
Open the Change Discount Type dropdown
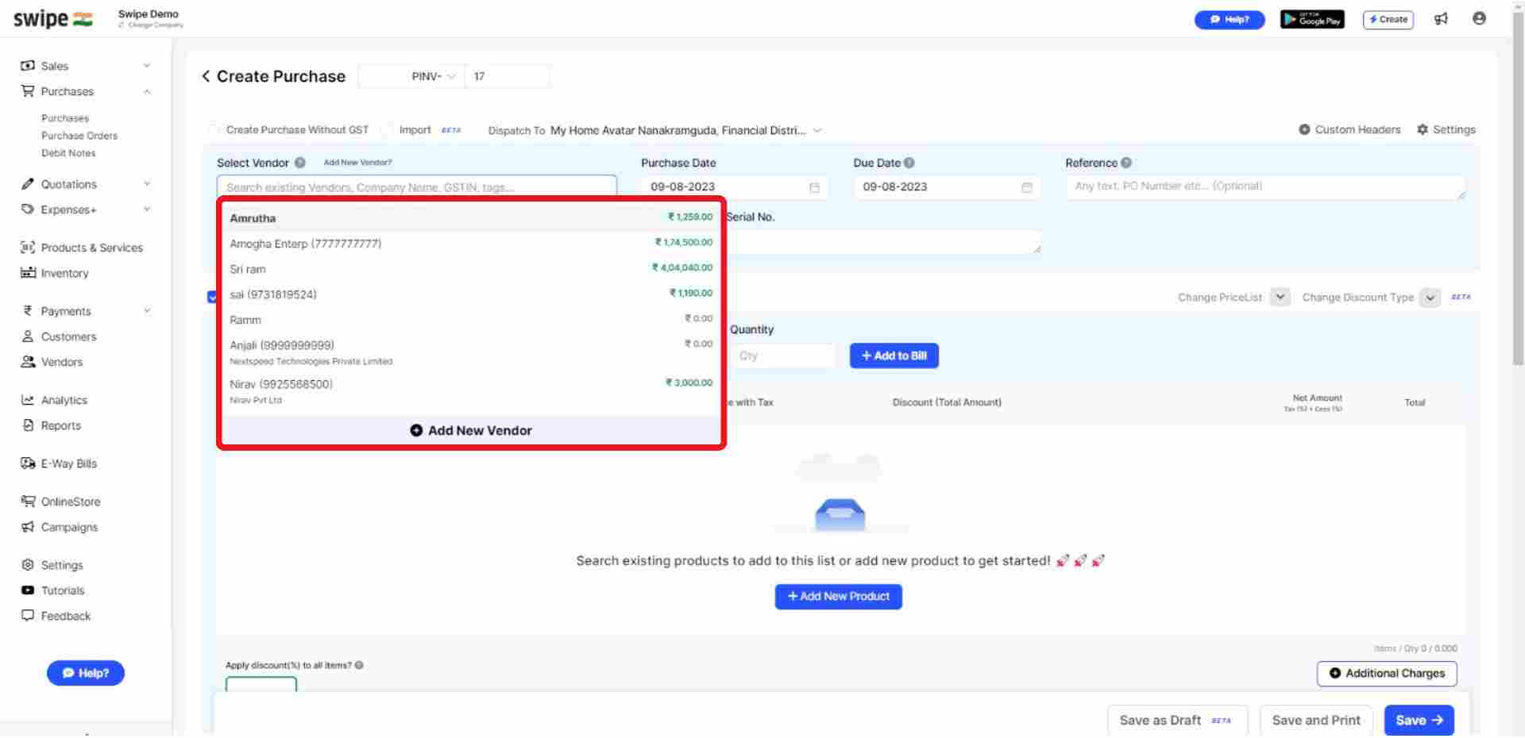point(1430,298)
